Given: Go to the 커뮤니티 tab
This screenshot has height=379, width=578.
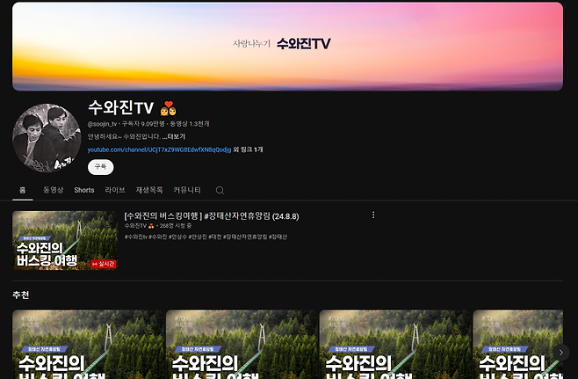Looking at the screenshot, I should pyautogui.click(x=187, y=190).
